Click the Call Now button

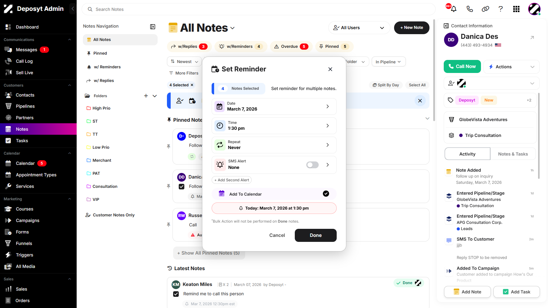point(462,66)
